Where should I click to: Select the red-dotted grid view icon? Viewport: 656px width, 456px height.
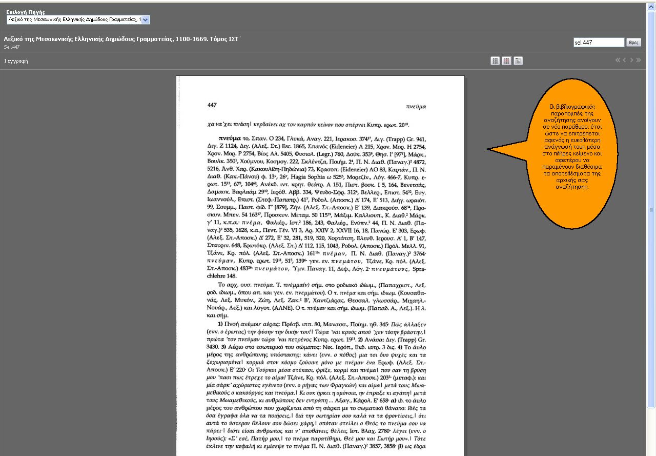point(506,61)
